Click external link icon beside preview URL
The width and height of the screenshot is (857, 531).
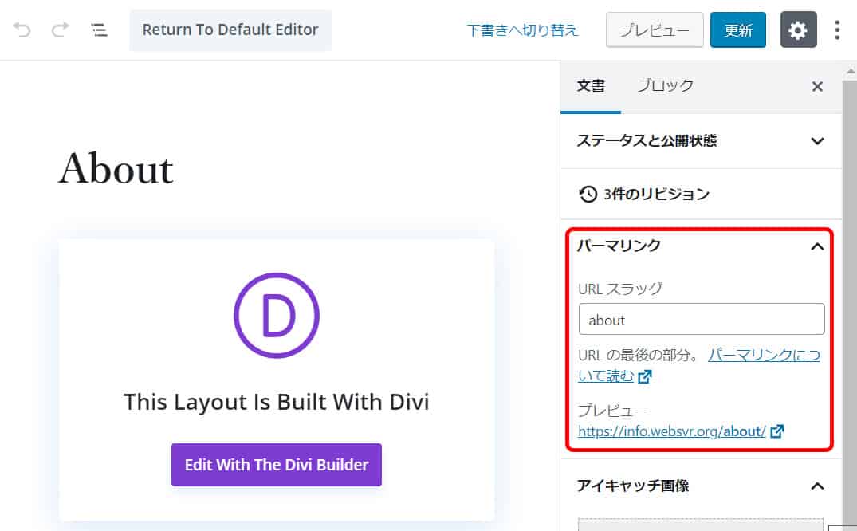tap(777, 431)
